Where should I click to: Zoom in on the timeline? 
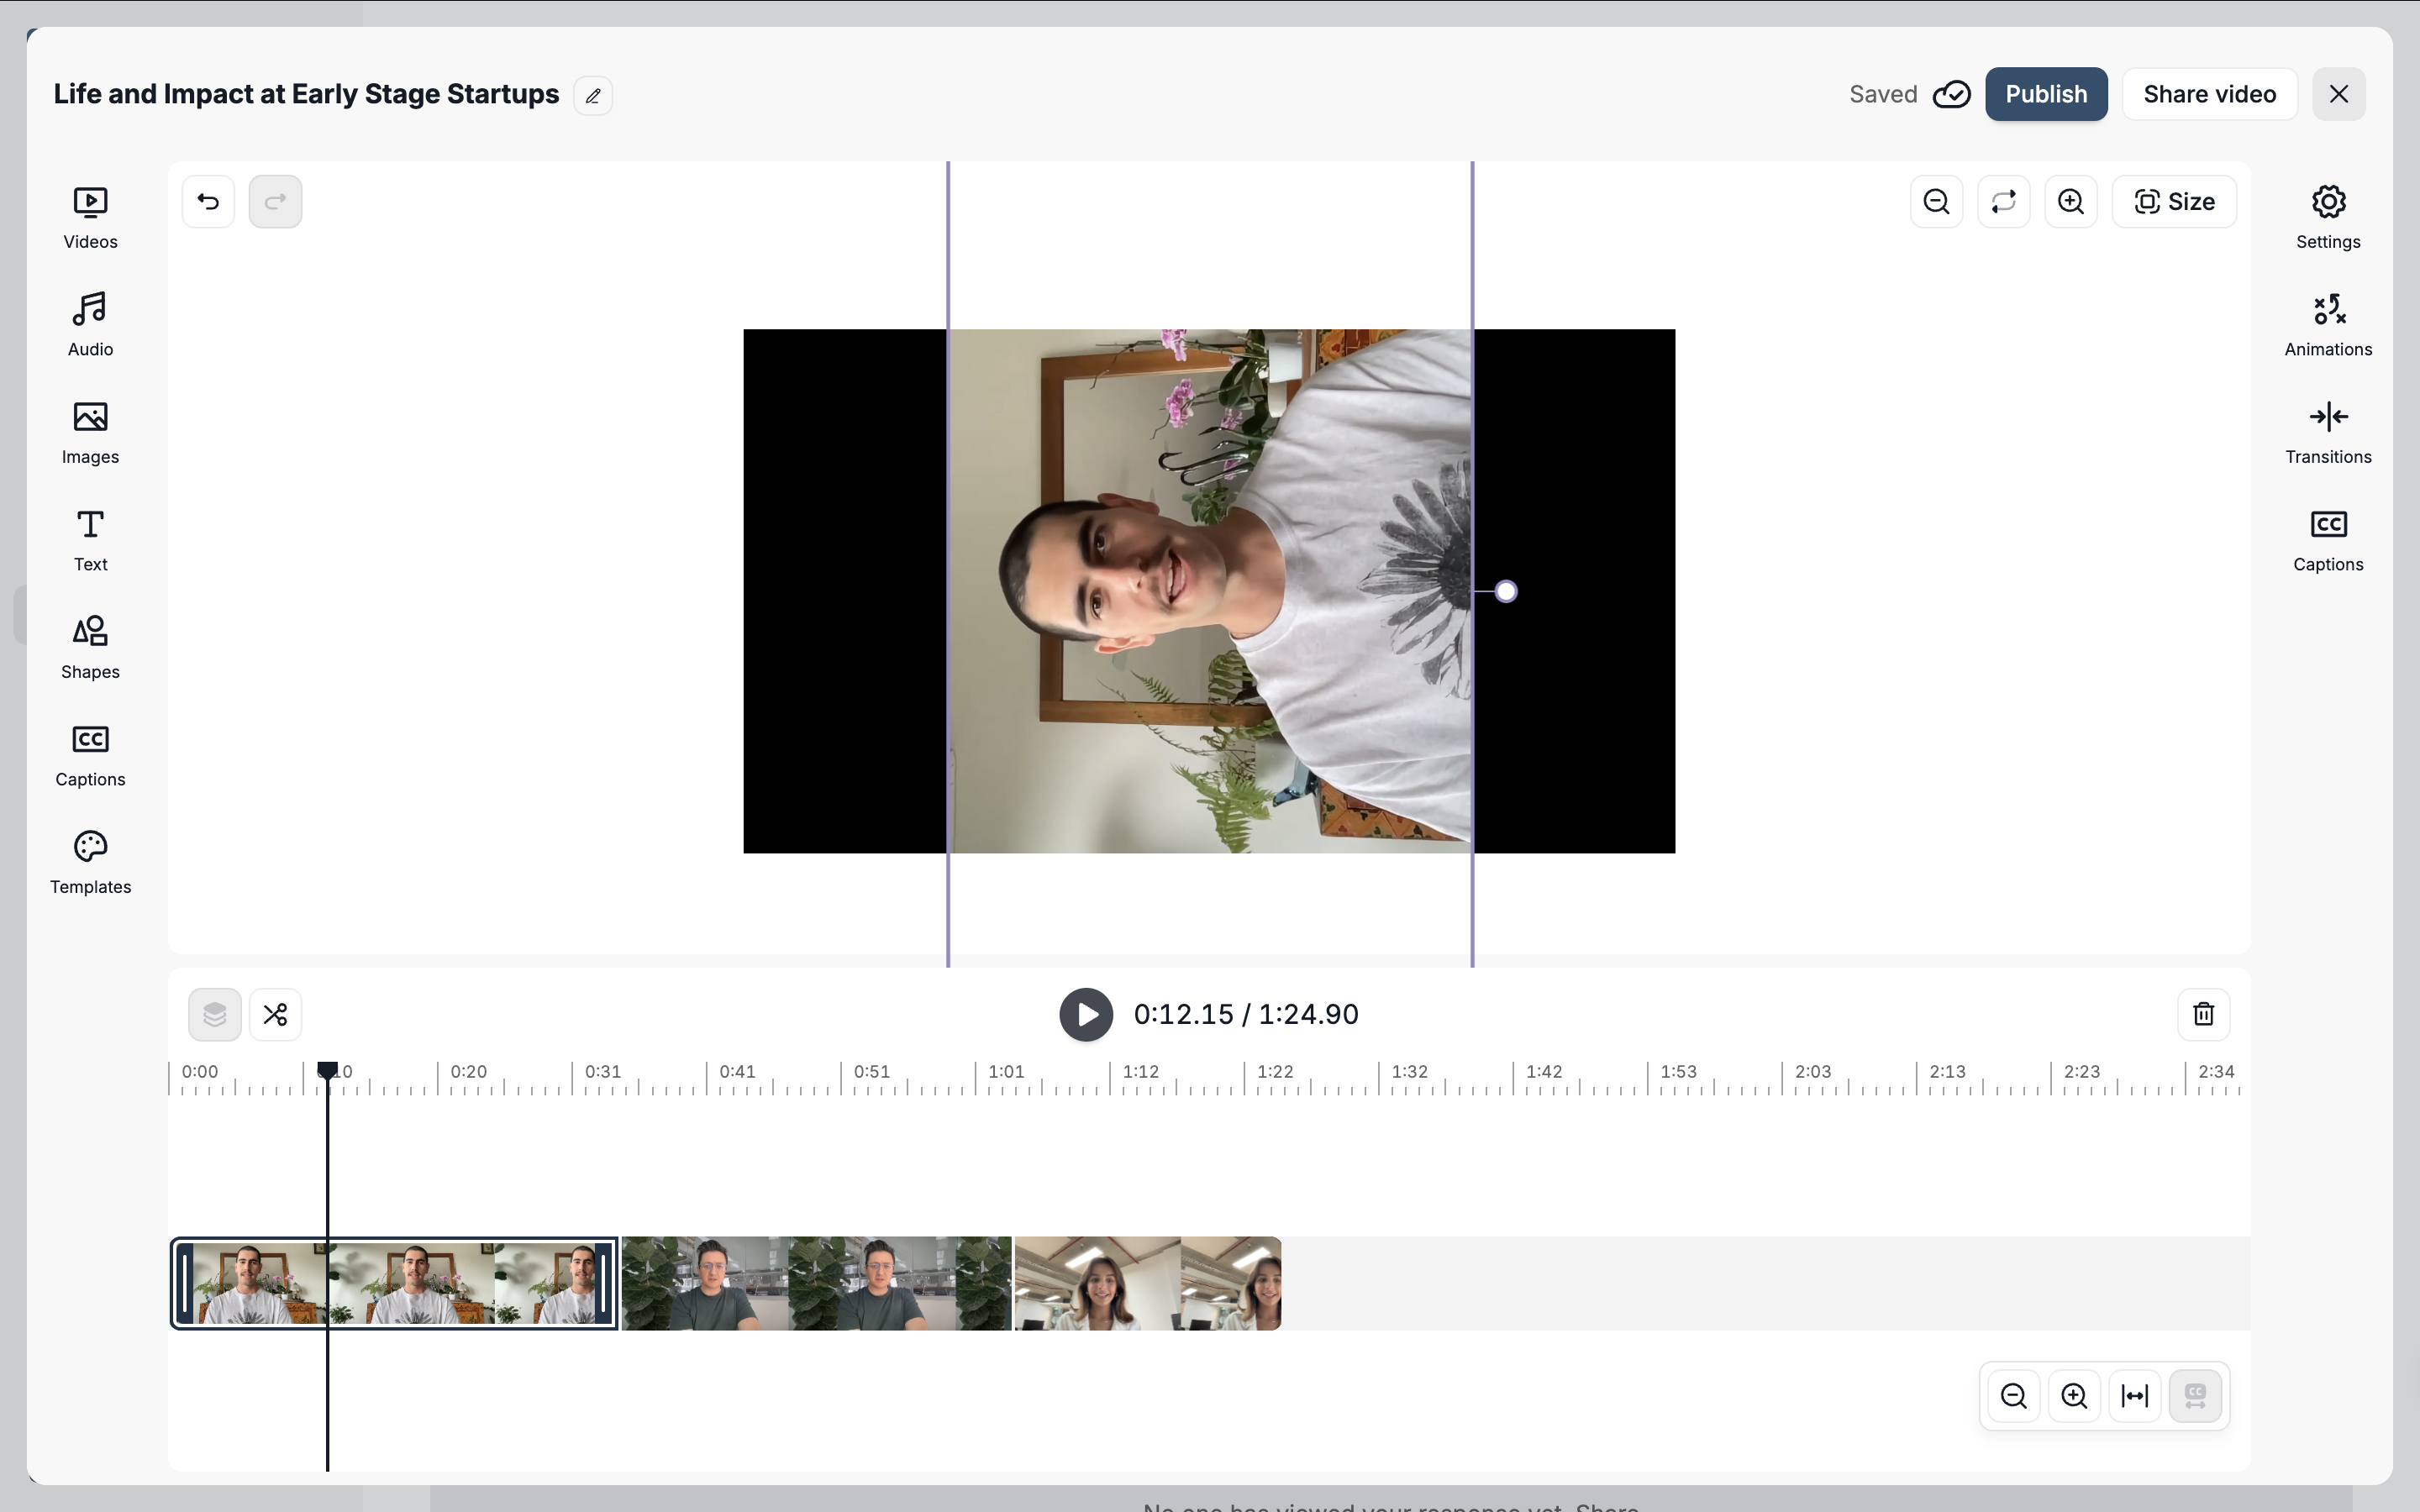2074,1395
